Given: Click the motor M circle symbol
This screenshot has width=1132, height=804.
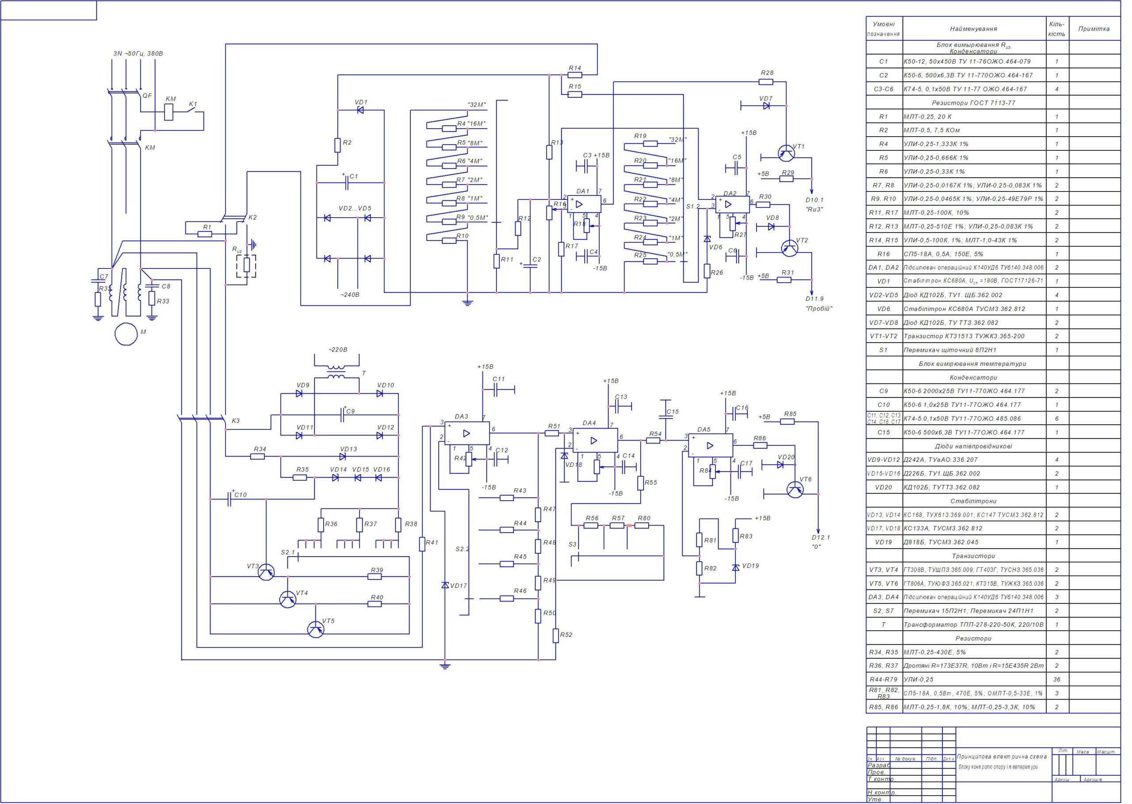Looking at the screenshot, I should click(x=126, y=334).
